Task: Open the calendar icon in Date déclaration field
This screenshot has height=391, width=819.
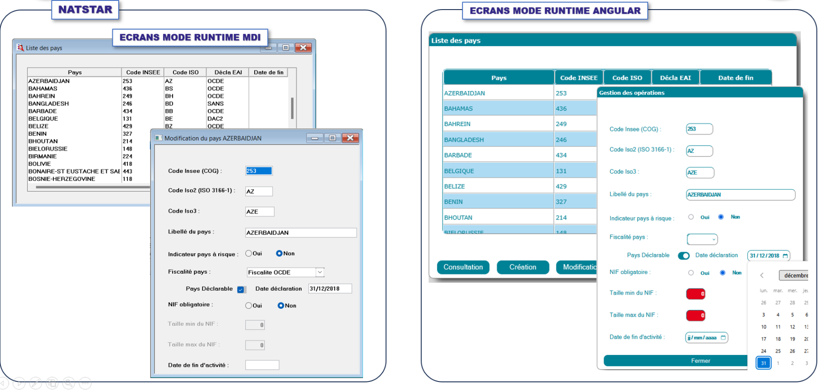Action: 785,256
